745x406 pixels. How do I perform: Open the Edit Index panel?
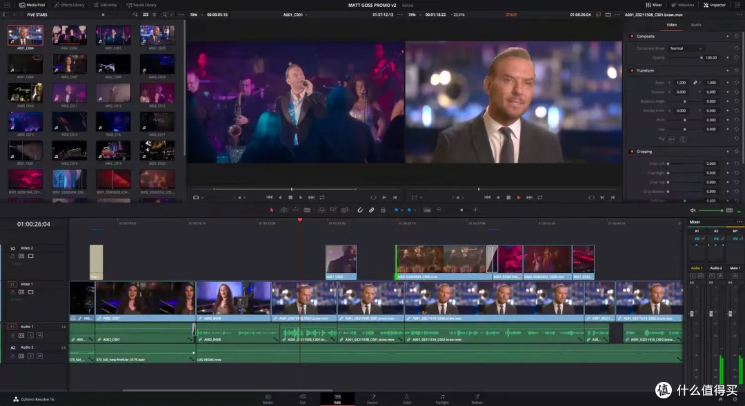point(105,5)
